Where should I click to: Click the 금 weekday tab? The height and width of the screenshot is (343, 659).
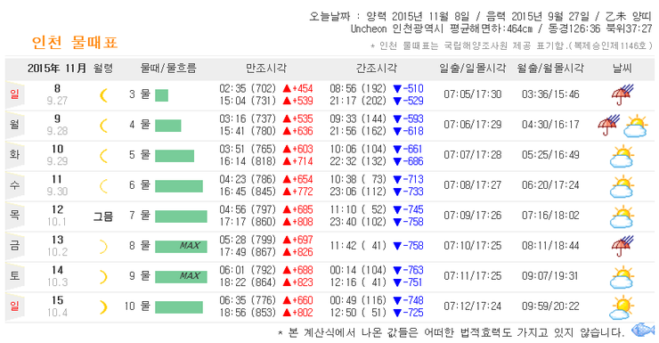[x=15, y=246]
